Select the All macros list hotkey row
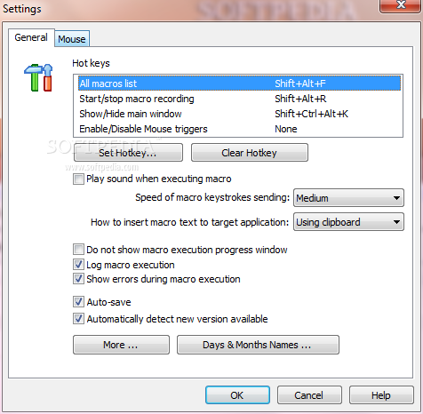The height and width of the screenshot is (414, 423). (x=239, y=84)
